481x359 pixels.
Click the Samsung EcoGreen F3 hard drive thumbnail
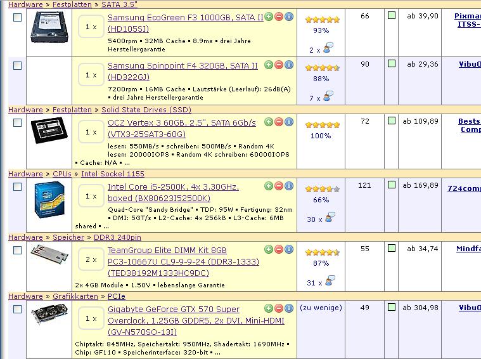coord(49,27)
